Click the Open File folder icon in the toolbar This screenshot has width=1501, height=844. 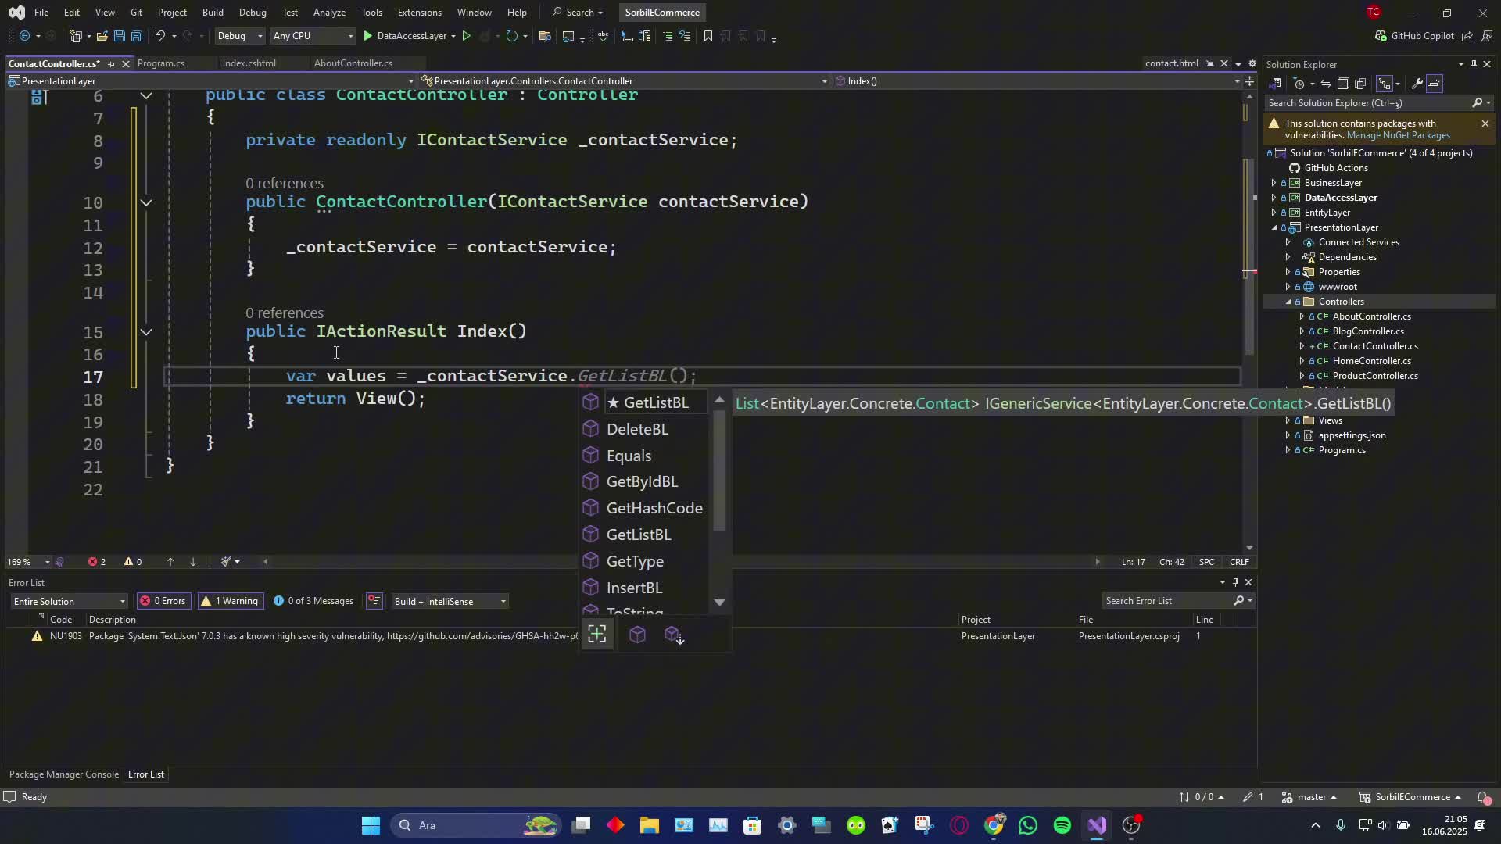coord(102,36)
